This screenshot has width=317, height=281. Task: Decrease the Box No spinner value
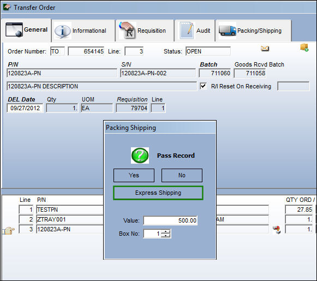tap(166, 236)
